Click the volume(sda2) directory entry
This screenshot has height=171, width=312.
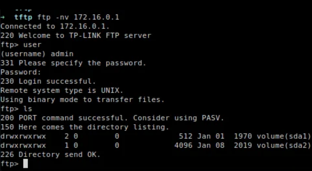pos(283,146)
